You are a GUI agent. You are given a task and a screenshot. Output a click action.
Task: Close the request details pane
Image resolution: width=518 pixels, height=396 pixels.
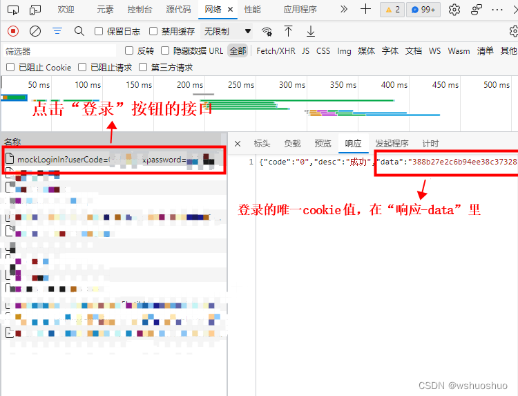click(238, 144)
